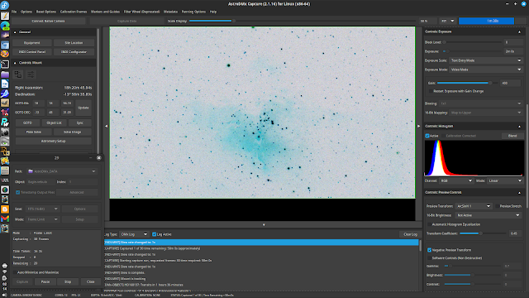Image resolution: width=529 pixels, height=298 pixels.
Task: Click the mount connection icon in Controls: Mount
Action: [18, 74]
